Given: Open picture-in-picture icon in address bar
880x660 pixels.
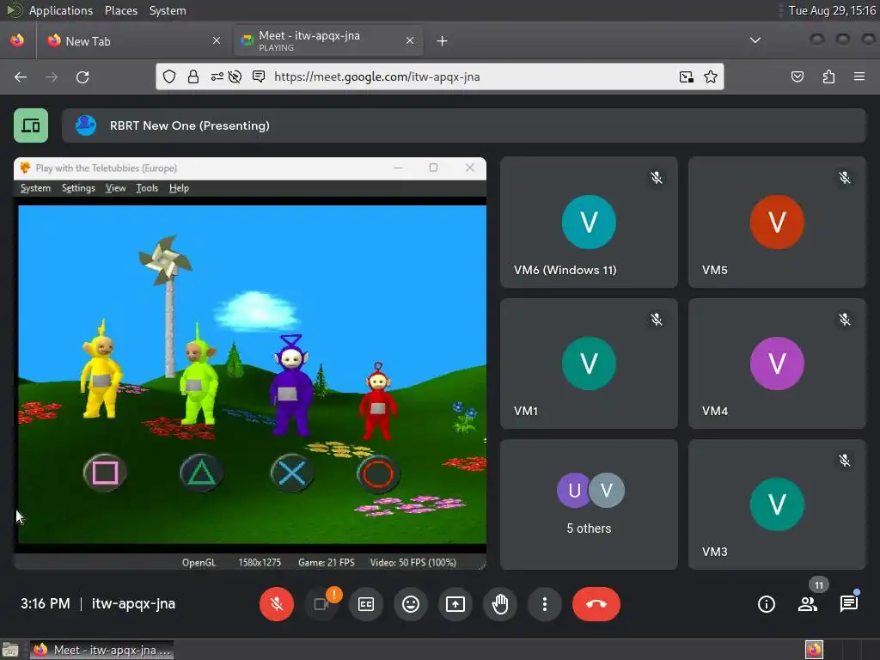Looking at the screenshot, I should click(686, 76).
